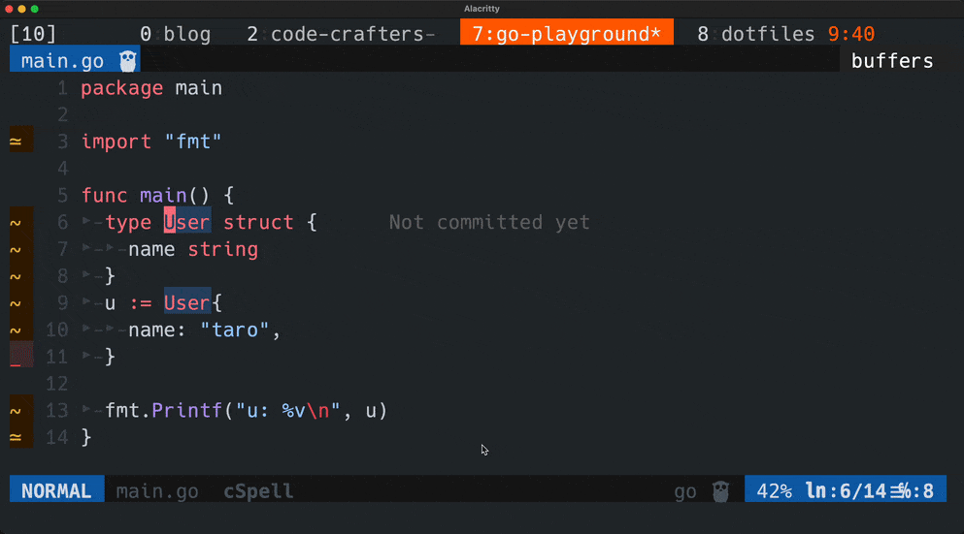Click the gopher icon in status line
This screenshot has height=534, width=964.
[719, 491]
